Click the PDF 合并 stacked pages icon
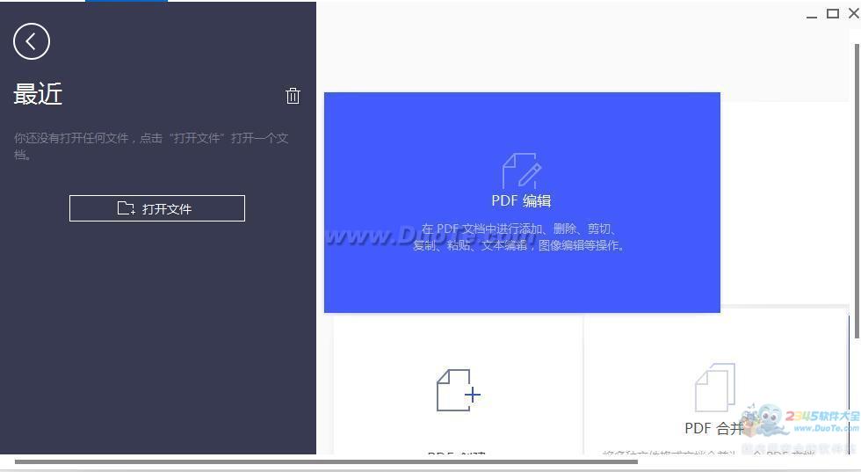 714,388
